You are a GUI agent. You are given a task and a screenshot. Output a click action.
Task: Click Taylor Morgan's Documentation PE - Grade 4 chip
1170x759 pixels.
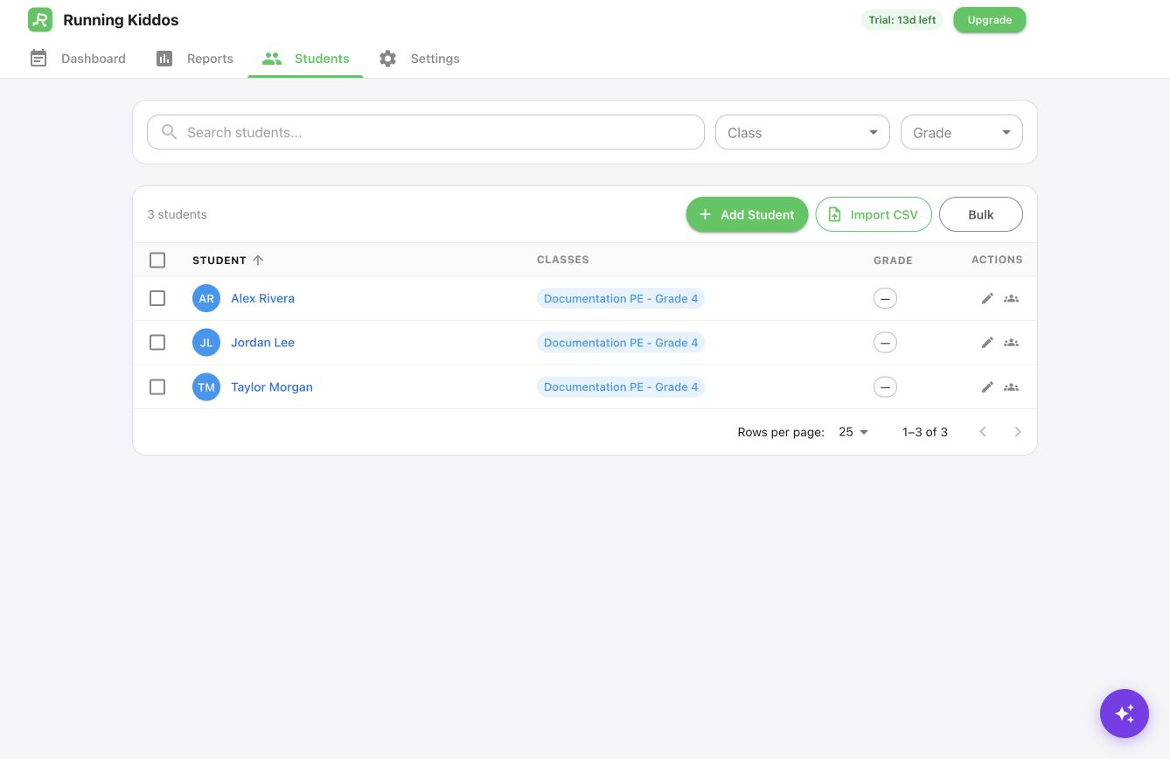click(621, 386)
